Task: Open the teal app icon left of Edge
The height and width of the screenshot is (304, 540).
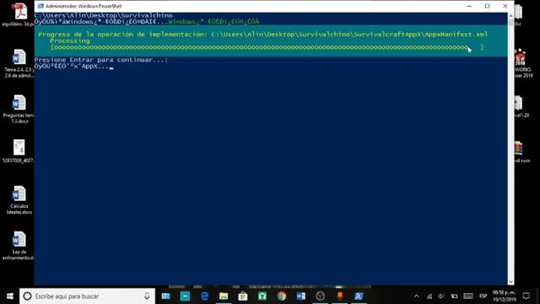Action: (186, 296)
